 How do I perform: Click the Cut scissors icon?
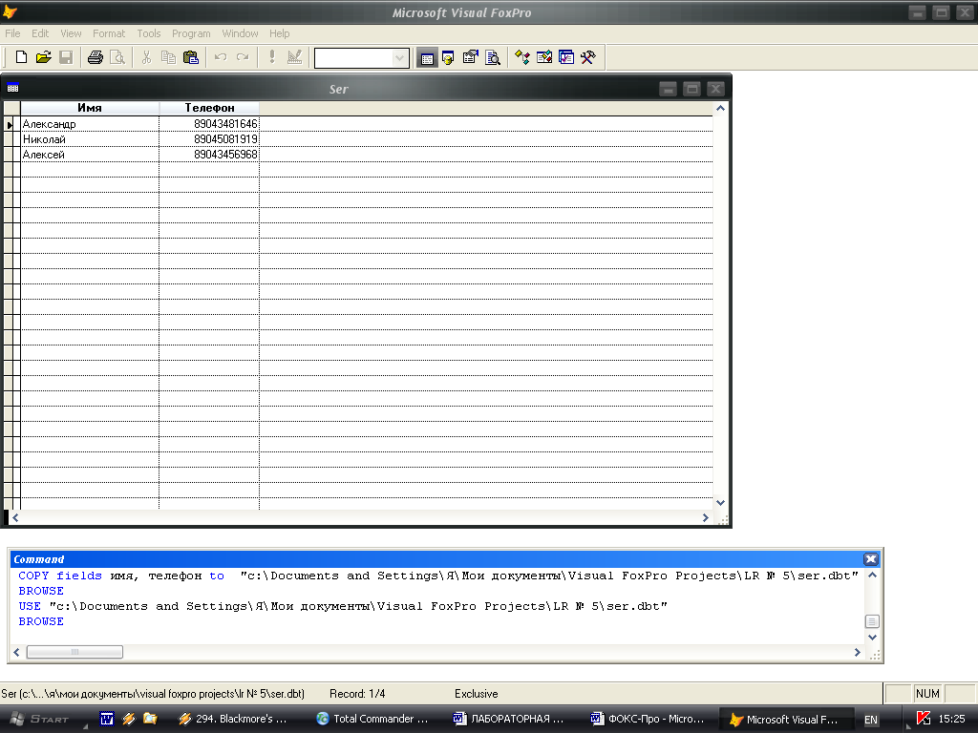click(146, 57)
